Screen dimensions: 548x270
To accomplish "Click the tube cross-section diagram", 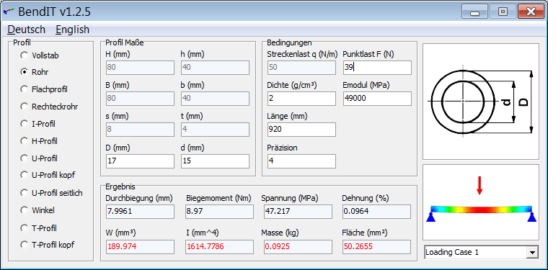I will 480,102.
